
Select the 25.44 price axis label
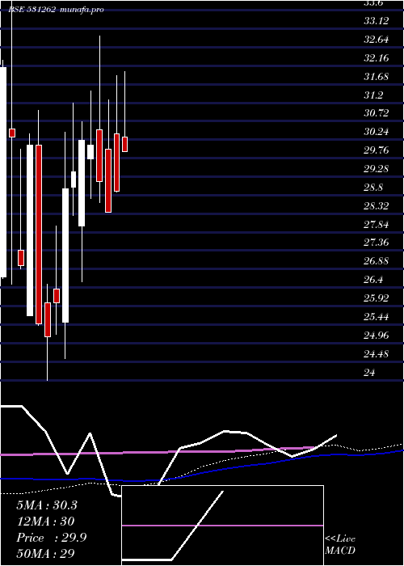377,317
